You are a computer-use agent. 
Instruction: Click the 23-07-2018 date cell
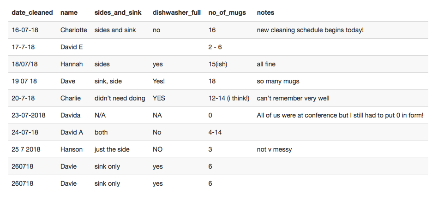tap(28, 115)
